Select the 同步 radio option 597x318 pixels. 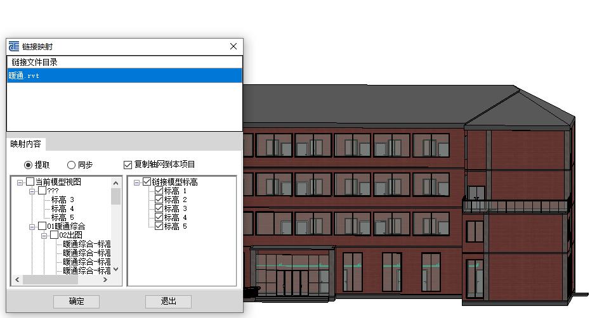point(71,165)
